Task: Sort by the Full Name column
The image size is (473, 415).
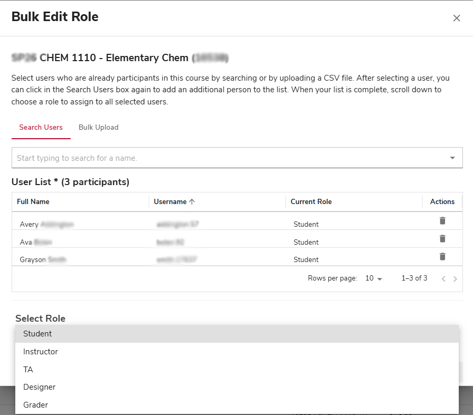Action: coord(33,201)
